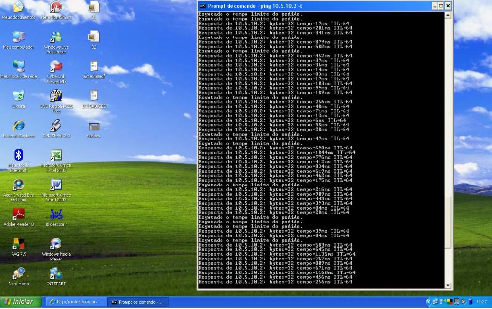Click the ping line with tempo=1844ms
The width and height of the screenshot is (492, 309).
coord(277,153)
